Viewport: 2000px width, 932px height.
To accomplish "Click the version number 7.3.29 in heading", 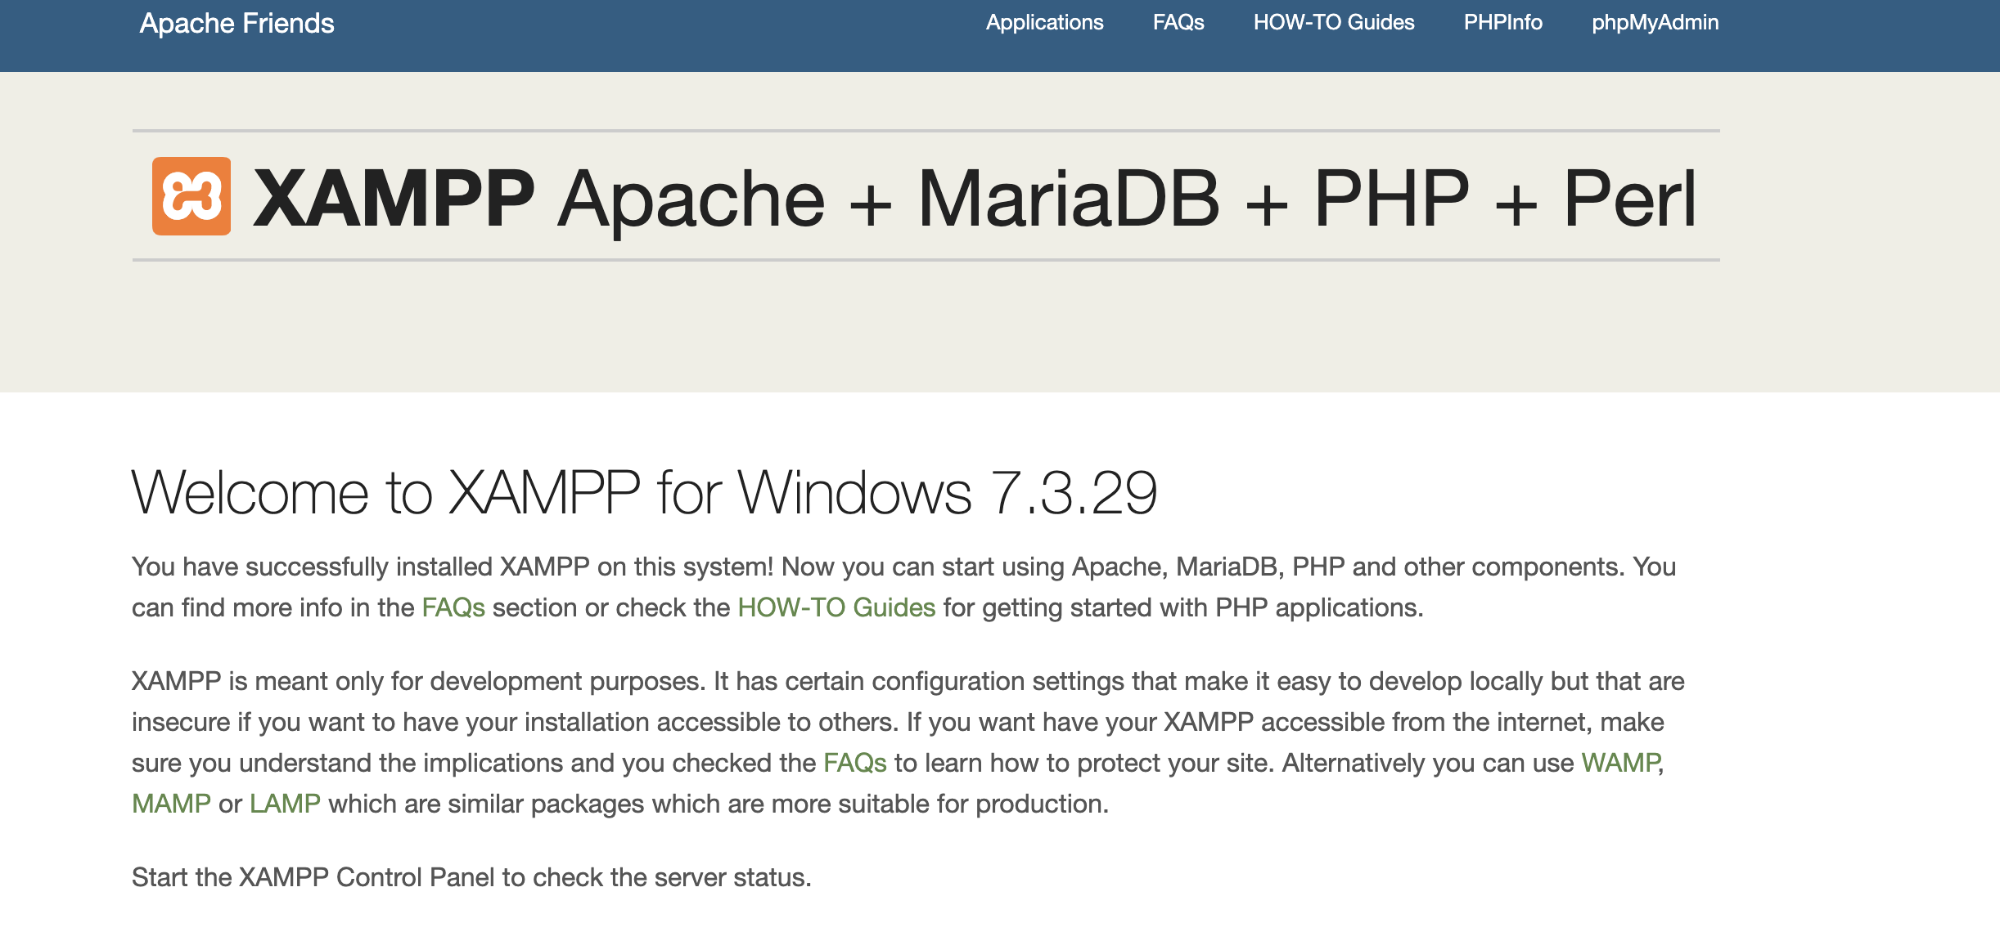I will coord(1073,493).
